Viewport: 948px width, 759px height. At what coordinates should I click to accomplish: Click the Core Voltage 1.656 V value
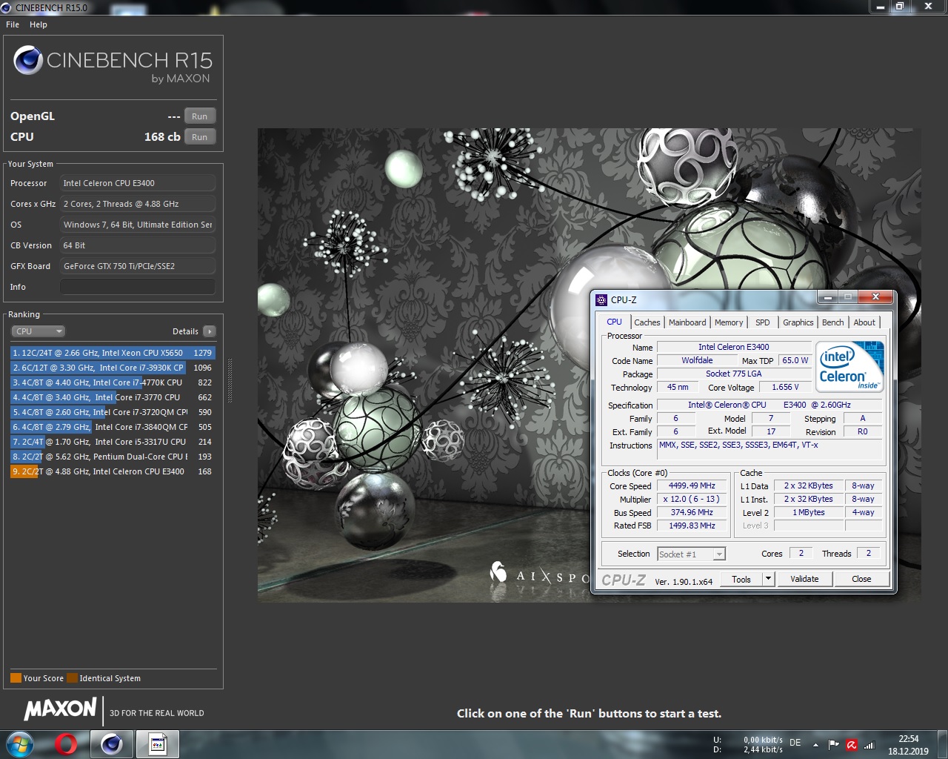click(785, 387)
